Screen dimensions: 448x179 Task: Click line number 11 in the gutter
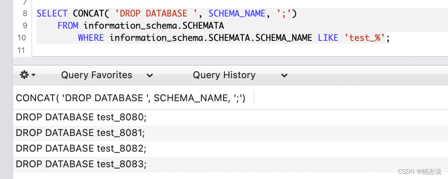click(22, 50)
